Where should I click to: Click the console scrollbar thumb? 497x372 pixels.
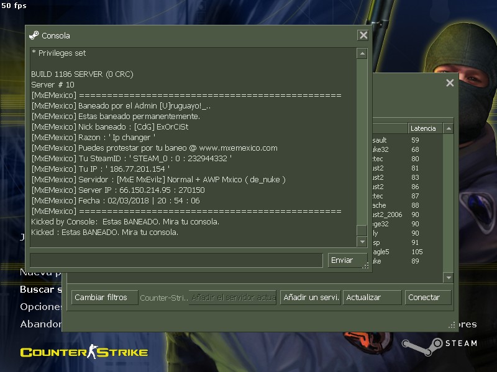pyautogui.click(x=362, y=230)
